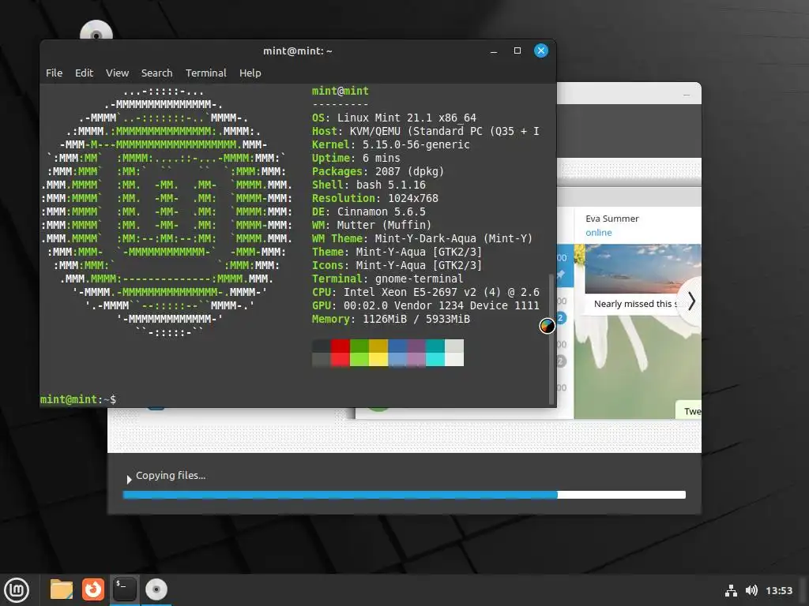Open the Terminal menu
Screen dimensions: 809x606
tap(206, 73)
